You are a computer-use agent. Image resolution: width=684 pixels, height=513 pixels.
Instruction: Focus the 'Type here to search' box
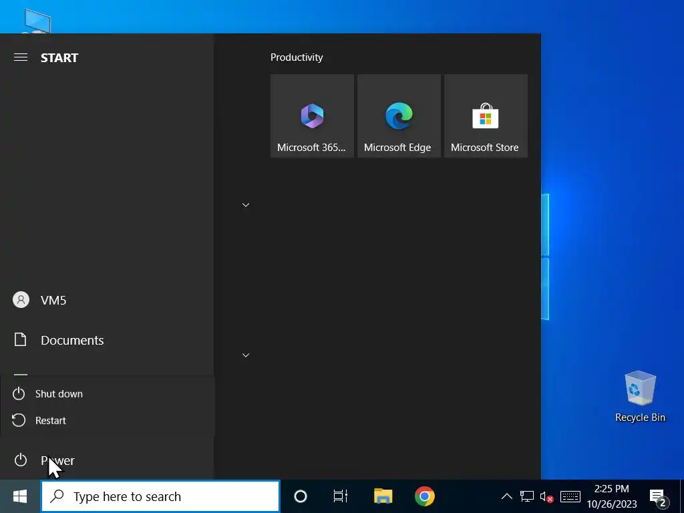click(160, 496)
